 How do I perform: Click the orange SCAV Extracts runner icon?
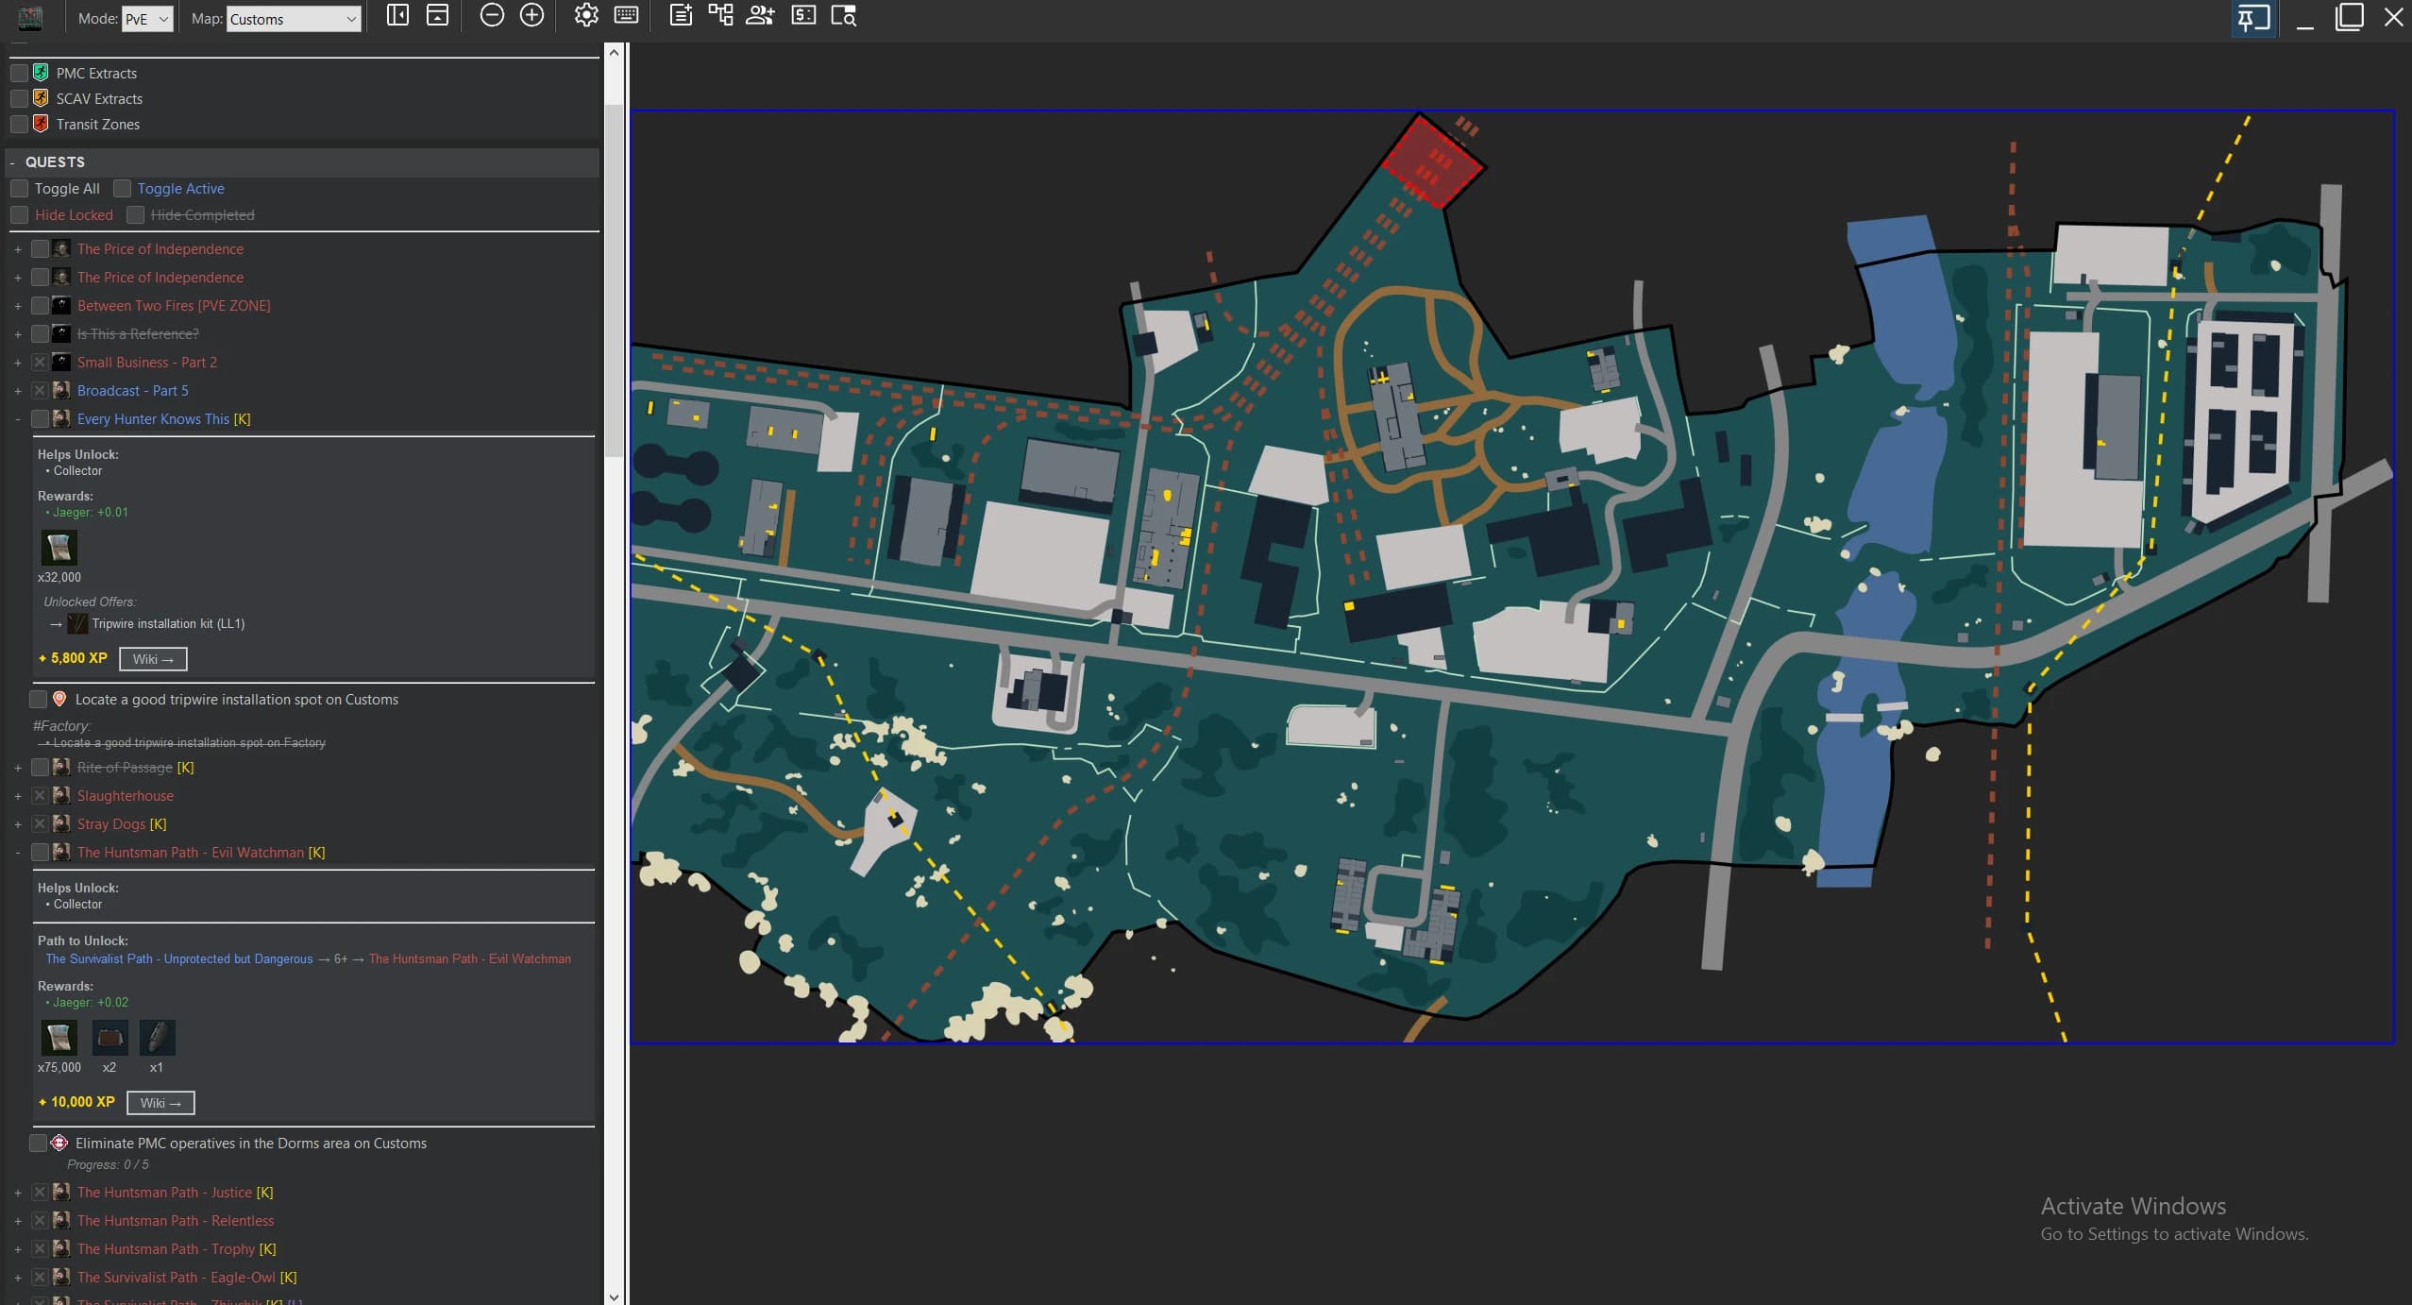coord(41,98)
